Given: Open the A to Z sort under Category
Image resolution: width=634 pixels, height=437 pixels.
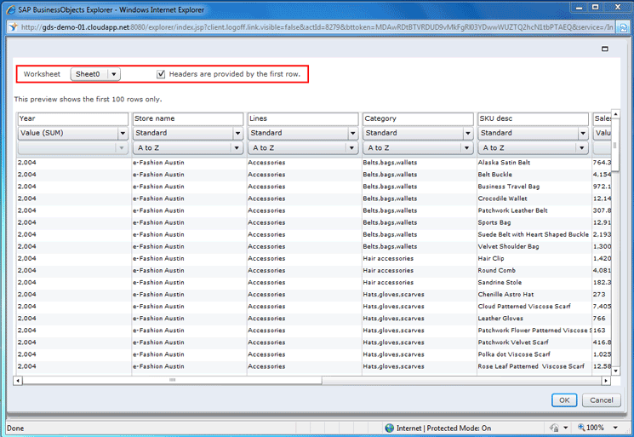Looking at the screenshot, I should [x=418, y=148].
